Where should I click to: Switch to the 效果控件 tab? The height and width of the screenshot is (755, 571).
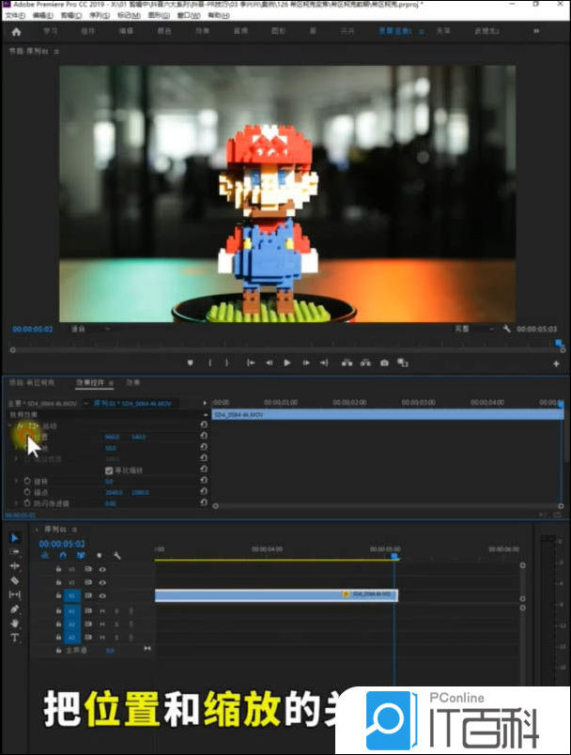pos(92,383)
